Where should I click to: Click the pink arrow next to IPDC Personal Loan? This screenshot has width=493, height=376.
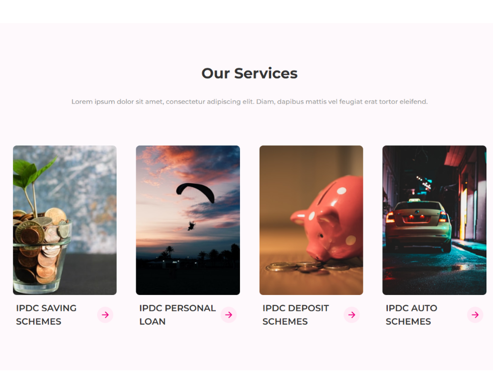[228, 315]
